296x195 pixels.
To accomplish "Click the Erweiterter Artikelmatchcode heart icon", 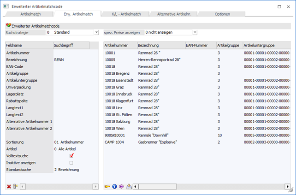I will [8, 25].
